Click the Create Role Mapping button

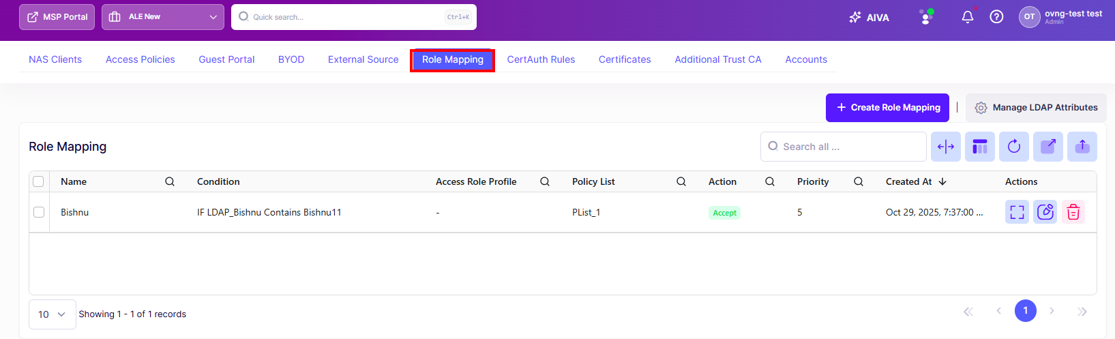[887, 108]
